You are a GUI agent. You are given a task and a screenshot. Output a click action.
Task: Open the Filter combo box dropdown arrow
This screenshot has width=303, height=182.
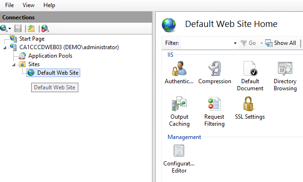(x=235, y=43)
